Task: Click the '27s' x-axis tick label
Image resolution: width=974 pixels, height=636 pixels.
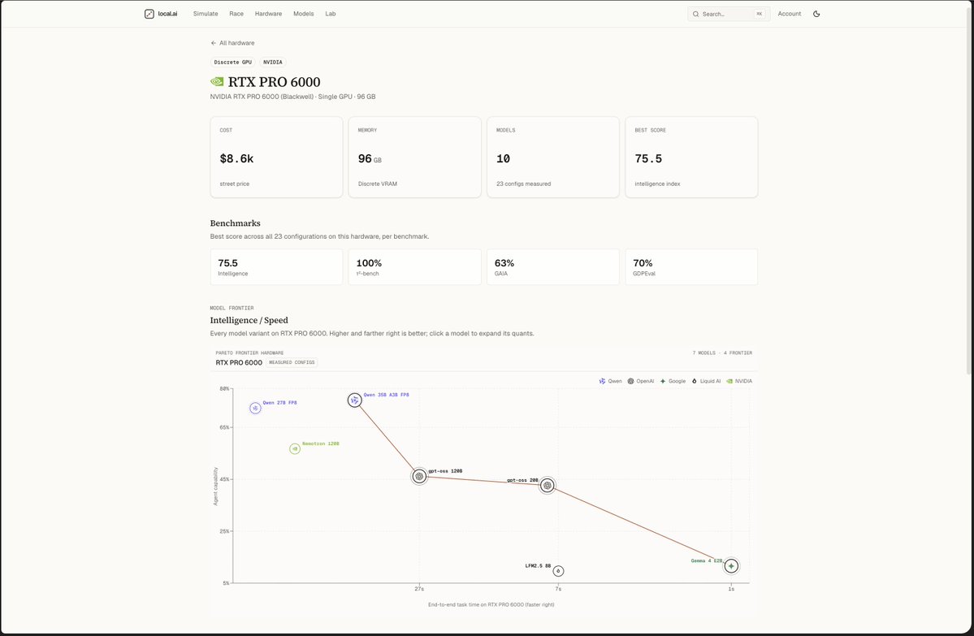Action: 419,589
